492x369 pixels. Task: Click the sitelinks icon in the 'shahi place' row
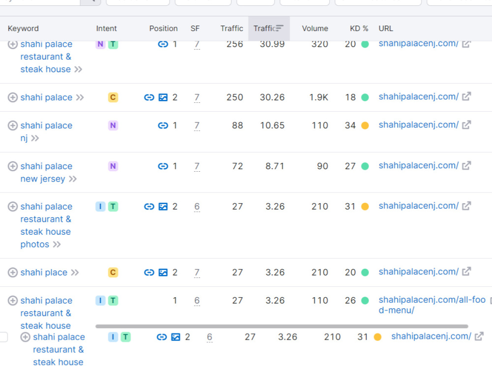(149, 273)
